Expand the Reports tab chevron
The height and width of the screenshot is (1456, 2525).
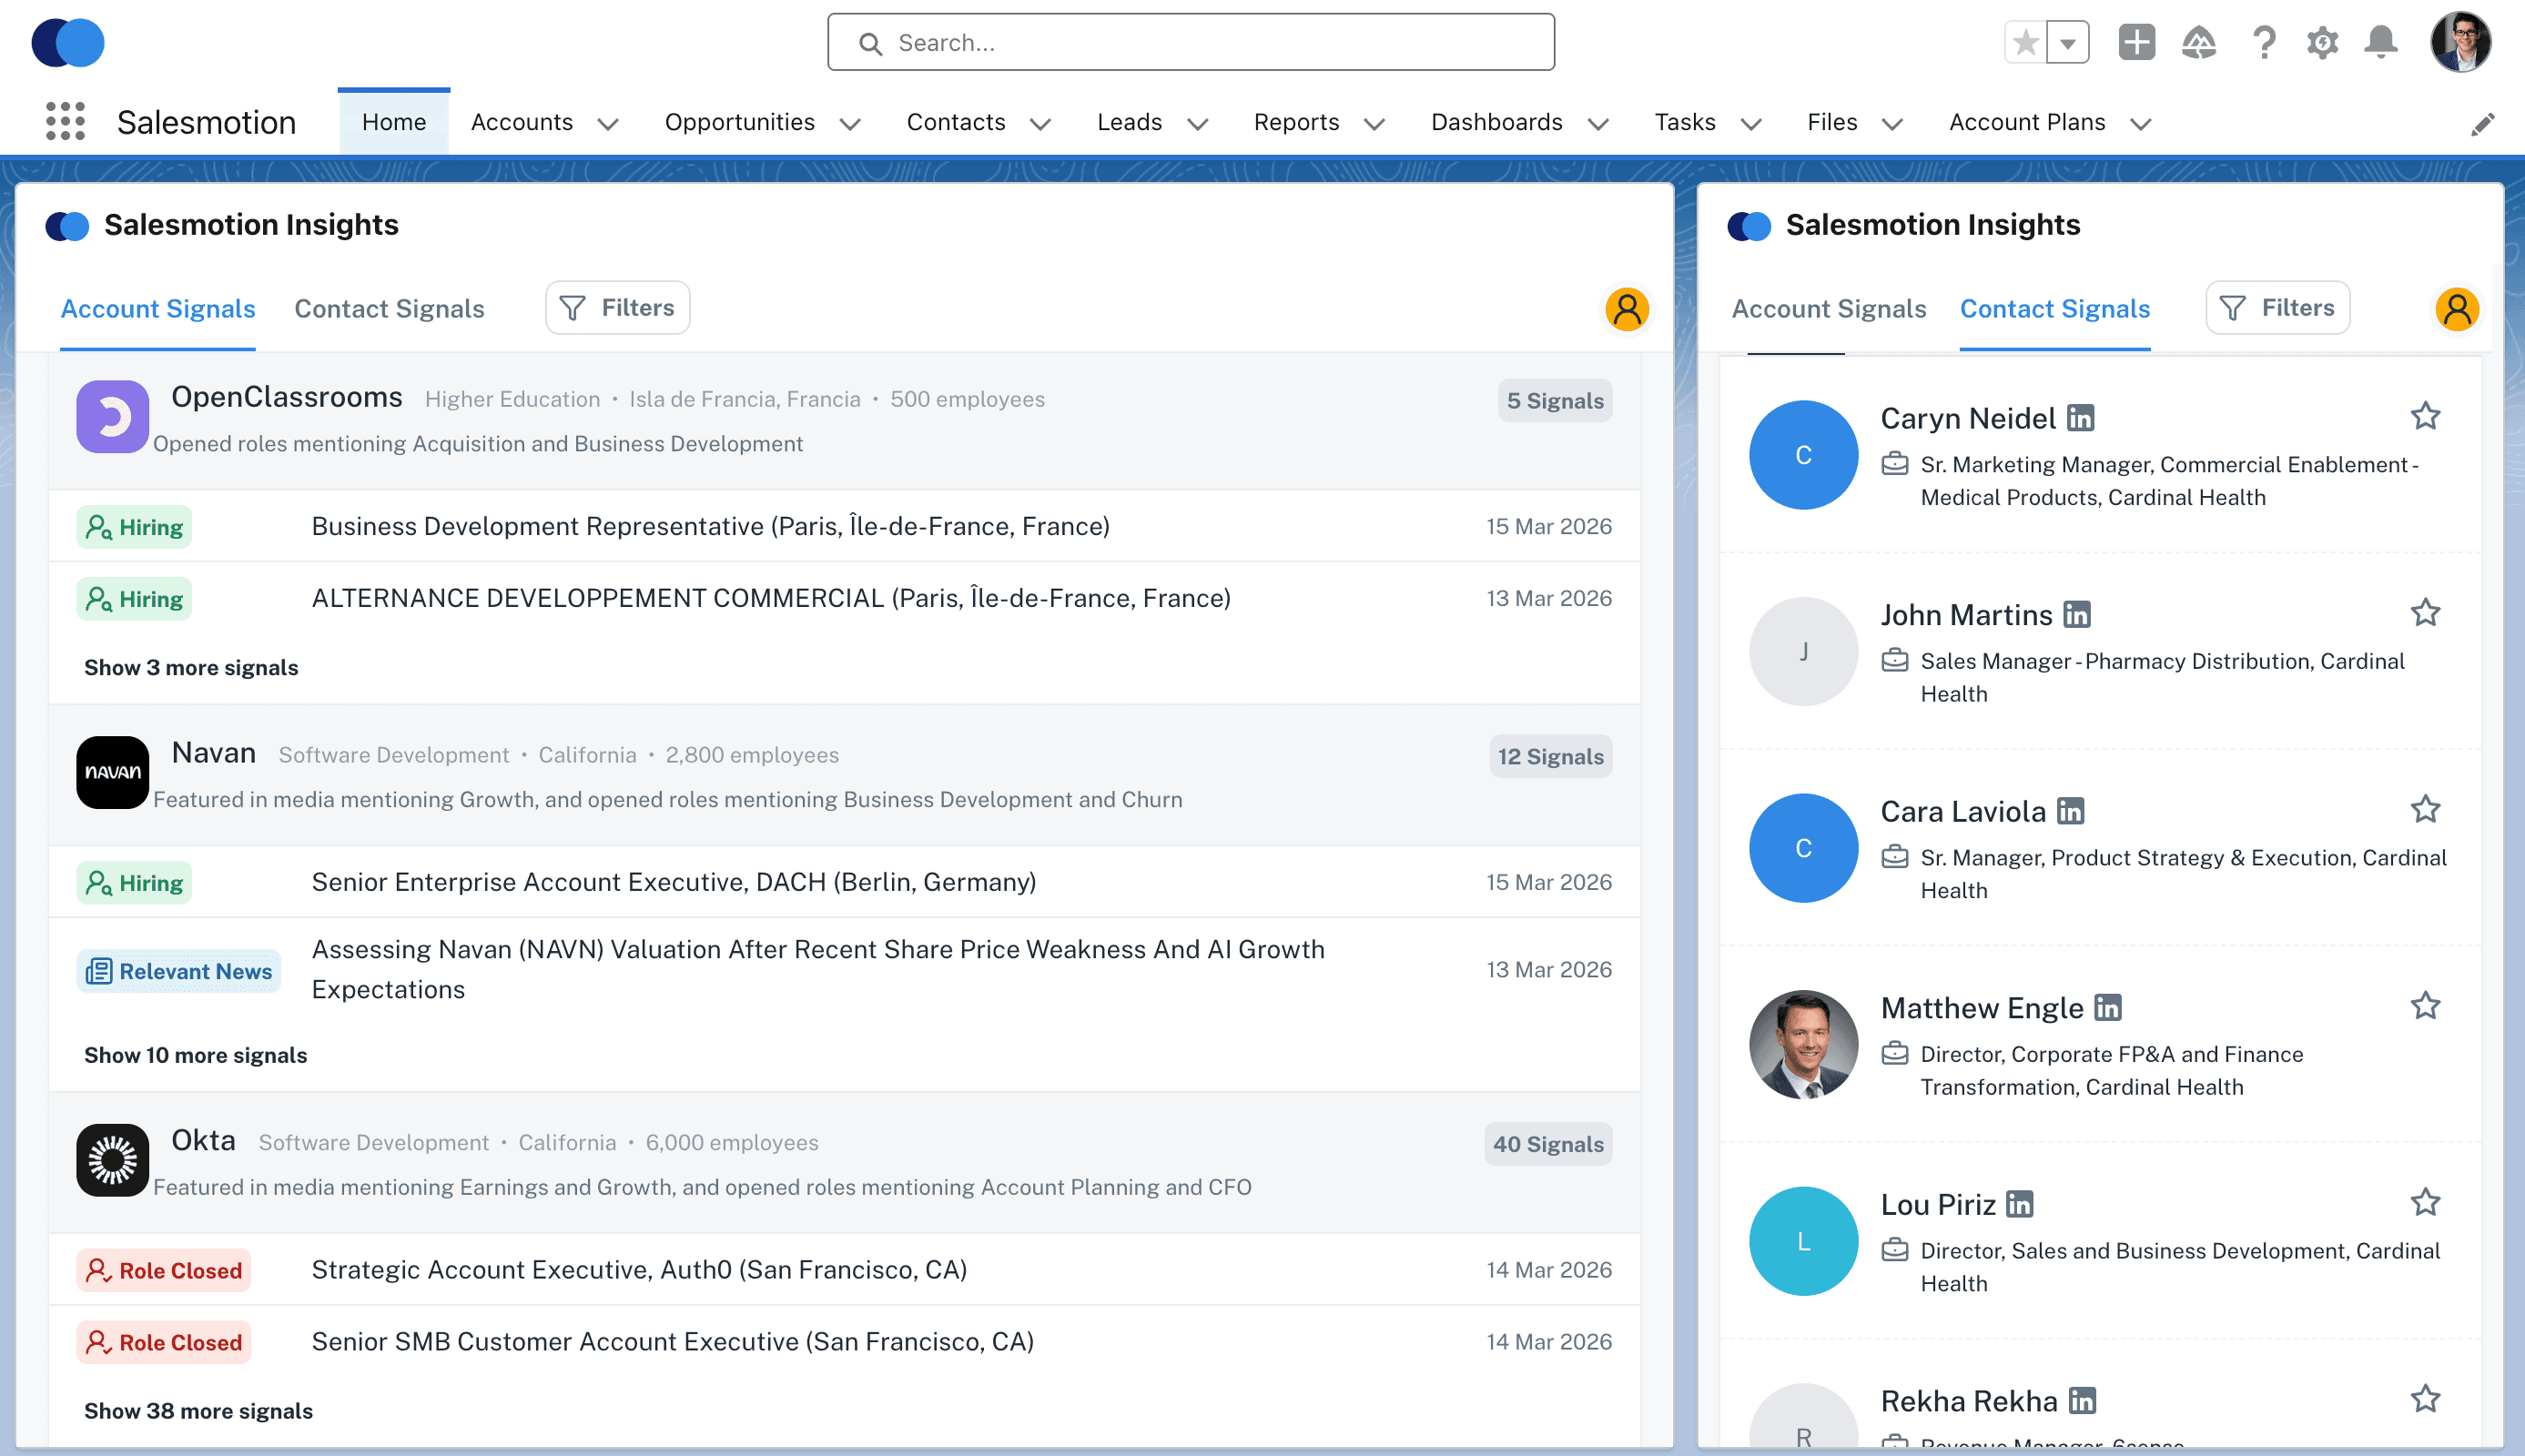tap(1374, 124)
